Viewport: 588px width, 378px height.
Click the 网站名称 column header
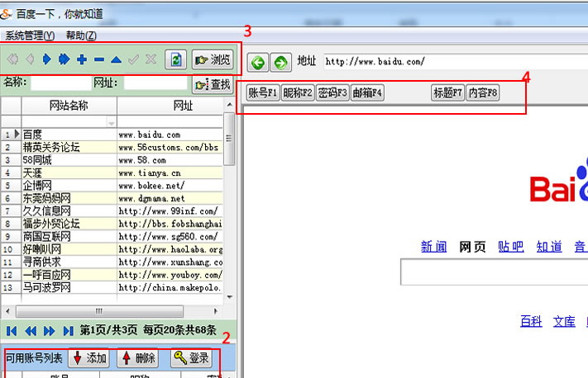(69, 106)
